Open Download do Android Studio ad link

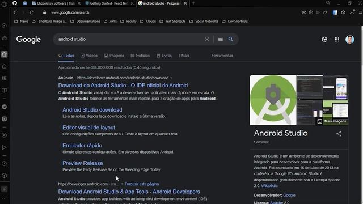(x=123, y=86)
